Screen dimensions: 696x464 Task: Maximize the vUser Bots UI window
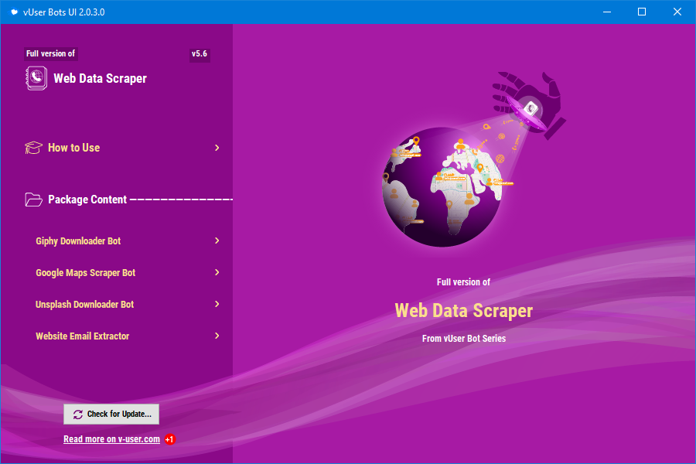642,12
